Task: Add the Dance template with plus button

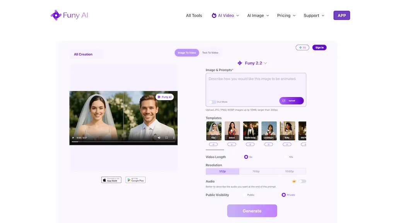Action: (232, 144)
